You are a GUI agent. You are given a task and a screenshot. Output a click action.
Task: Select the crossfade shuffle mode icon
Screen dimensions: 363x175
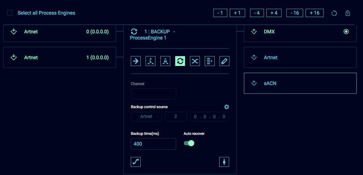tap(195, 61)
